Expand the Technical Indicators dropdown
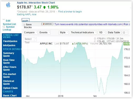Screen dimensions: 133x99 (83, 32)
